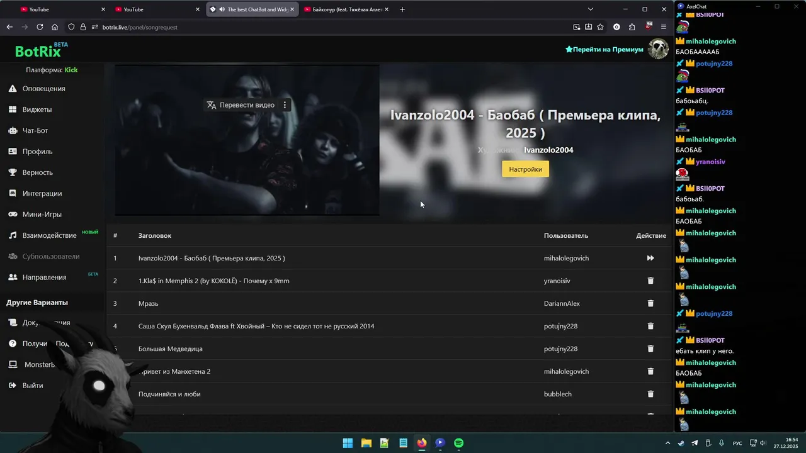Click the site padlock icon
This screenshot has width=806, height=453.
point(83,27)
